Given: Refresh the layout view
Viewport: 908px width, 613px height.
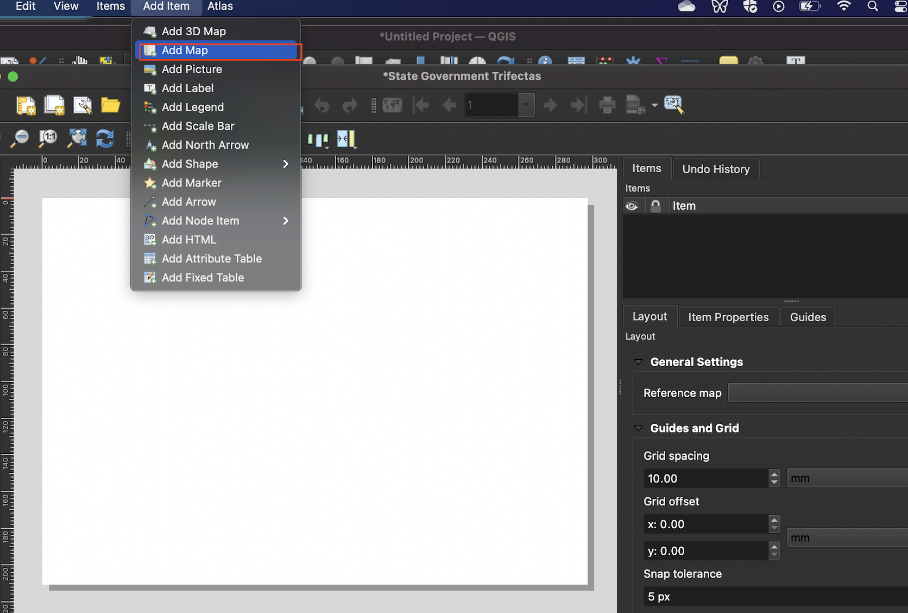Looking at the screenshot, I should 105,139.
